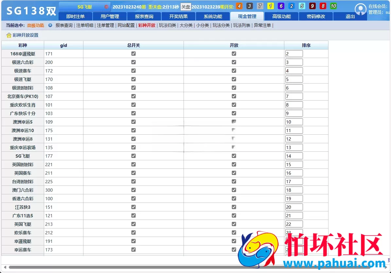Click the 关盘 button

coord(186,7)
